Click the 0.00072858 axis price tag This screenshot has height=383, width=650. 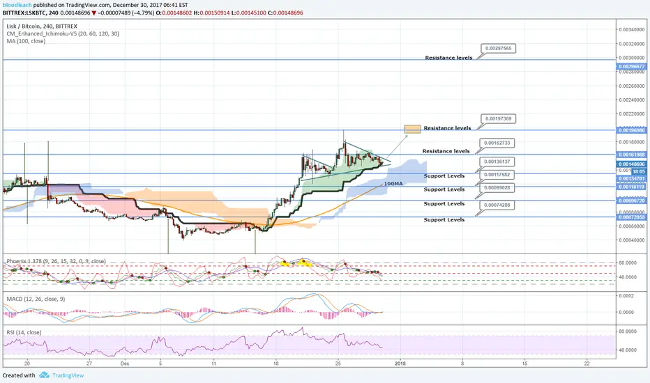[631, 217]
